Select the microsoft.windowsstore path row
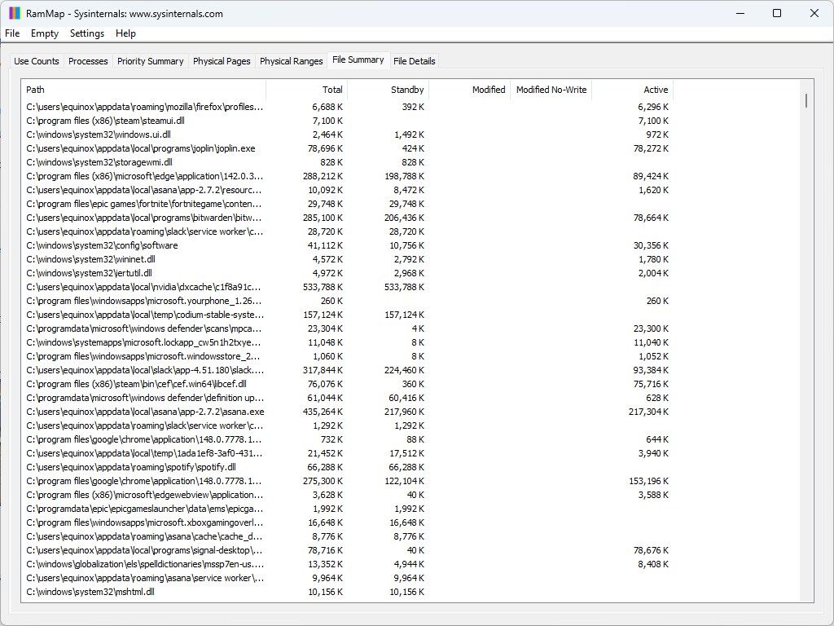Viewport: 834px width, 626px height. click(x=348, y=356)
